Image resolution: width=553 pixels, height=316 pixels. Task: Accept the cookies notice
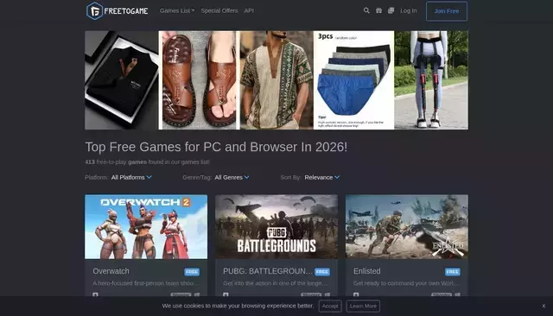[x=330, y=306]
